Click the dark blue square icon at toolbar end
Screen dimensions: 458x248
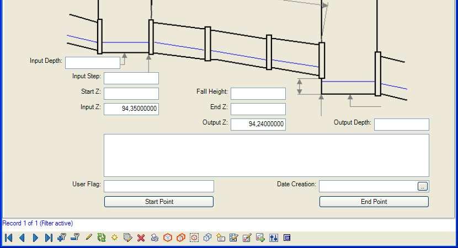[287, 238]
